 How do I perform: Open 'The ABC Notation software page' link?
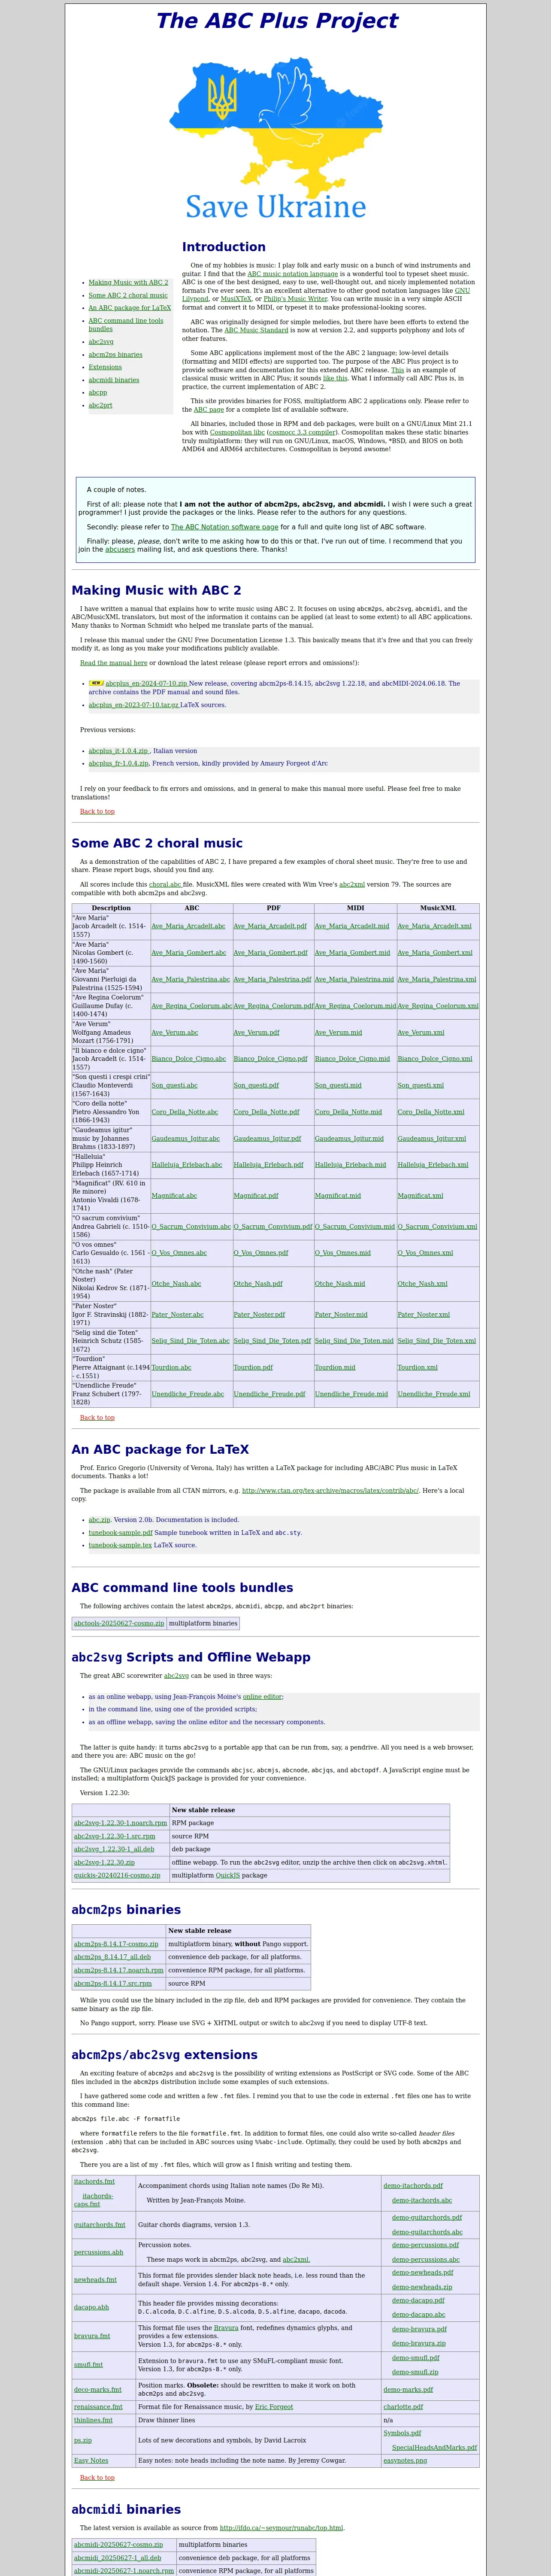point(224,526)
